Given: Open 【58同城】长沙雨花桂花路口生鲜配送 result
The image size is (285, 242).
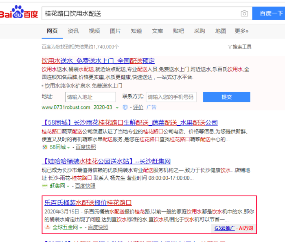Looking at the screenshot, I should click(130, 122).
